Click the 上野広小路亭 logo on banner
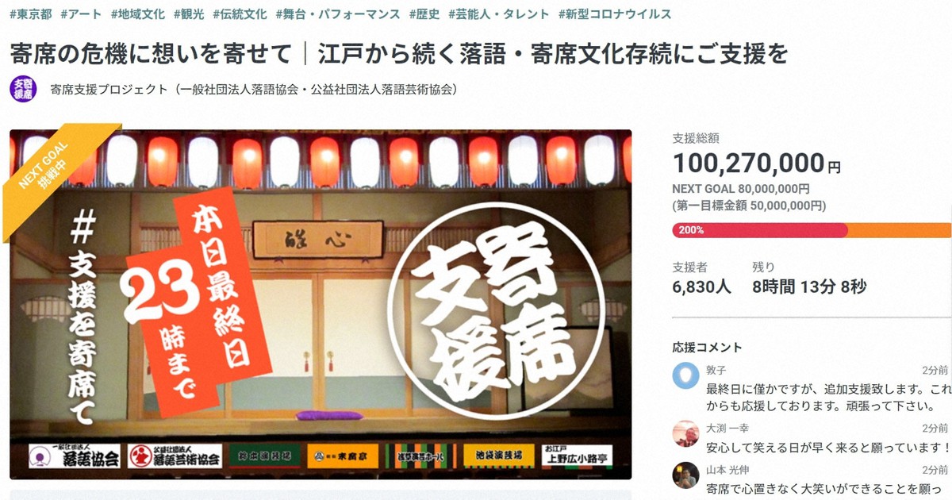The height and width of the screenshot is (500, 952). point(578,456)
